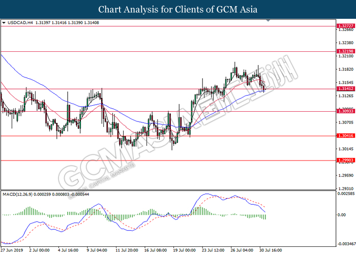Click the 1.31820 price scale value

pyautogui.click(x=346, y=70)
